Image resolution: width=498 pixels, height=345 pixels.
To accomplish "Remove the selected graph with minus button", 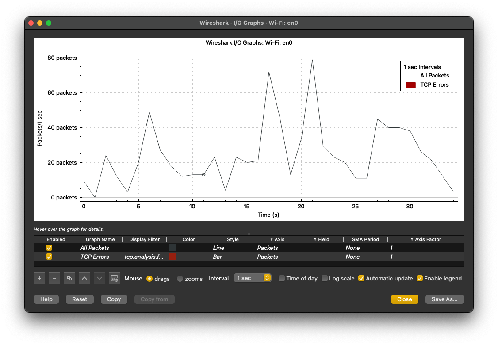I will point(54,278).
